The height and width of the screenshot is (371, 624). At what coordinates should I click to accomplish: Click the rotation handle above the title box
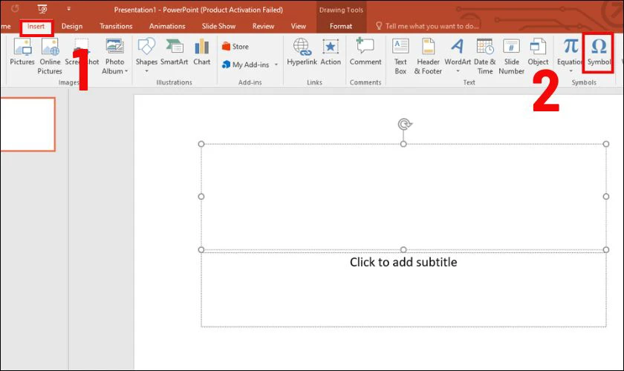[x=404, y=125]
